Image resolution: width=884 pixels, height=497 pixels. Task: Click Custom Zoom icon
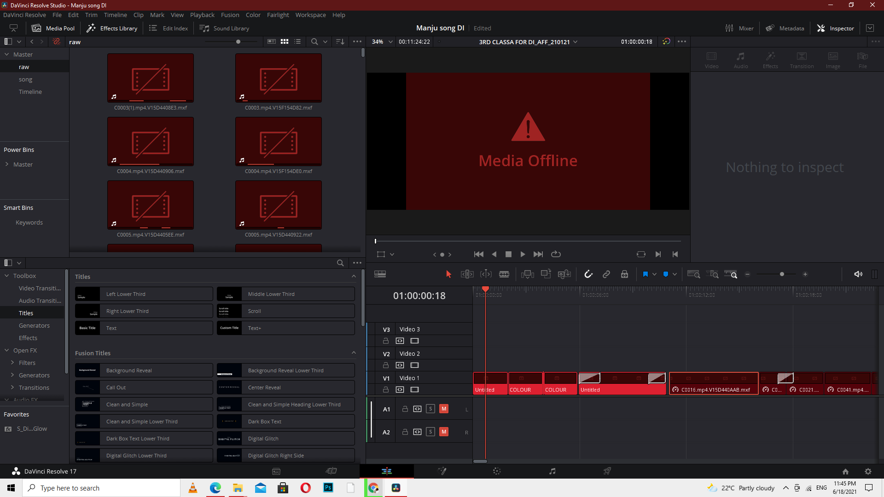pos(731,274)
